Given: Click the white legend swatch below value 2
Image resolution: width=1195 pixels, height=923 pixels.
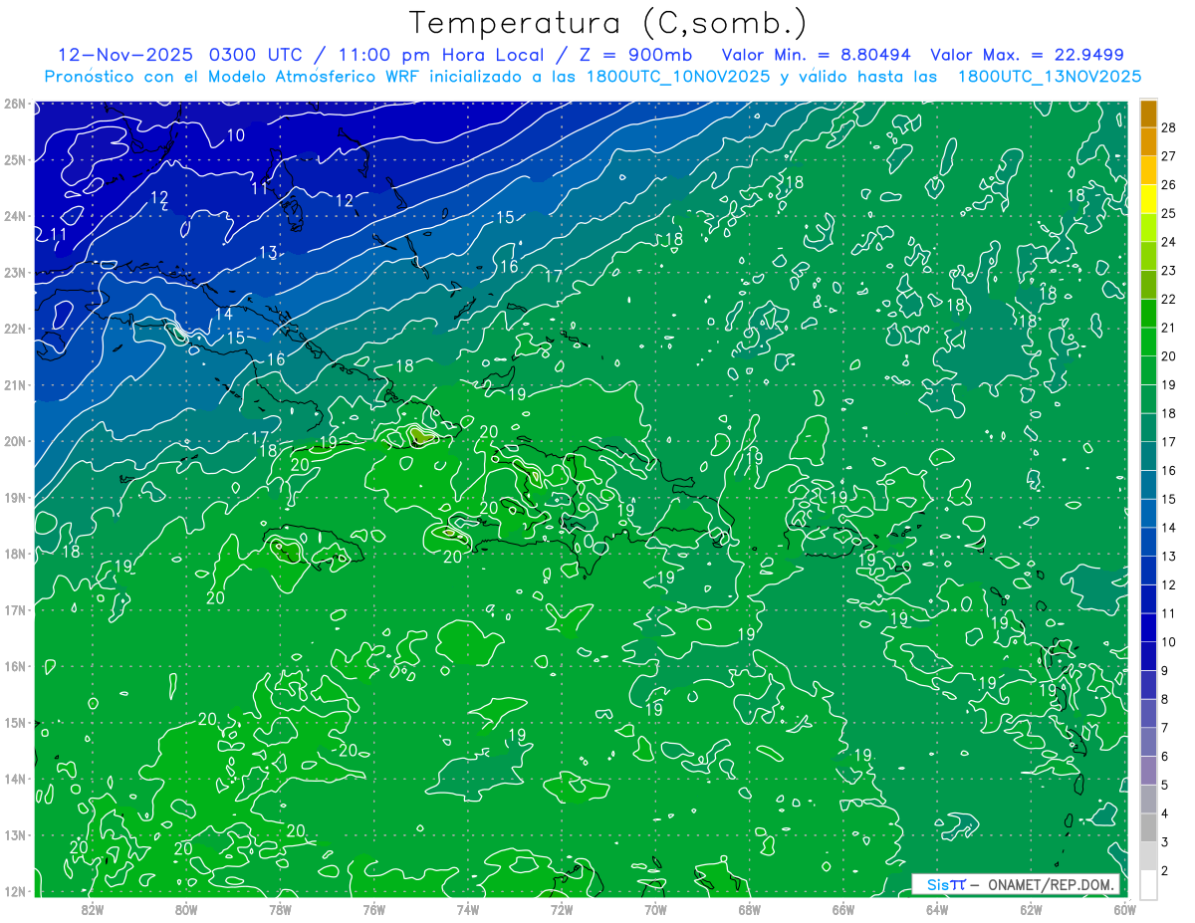Looking at the screenshot, I should click(1148, 885).
